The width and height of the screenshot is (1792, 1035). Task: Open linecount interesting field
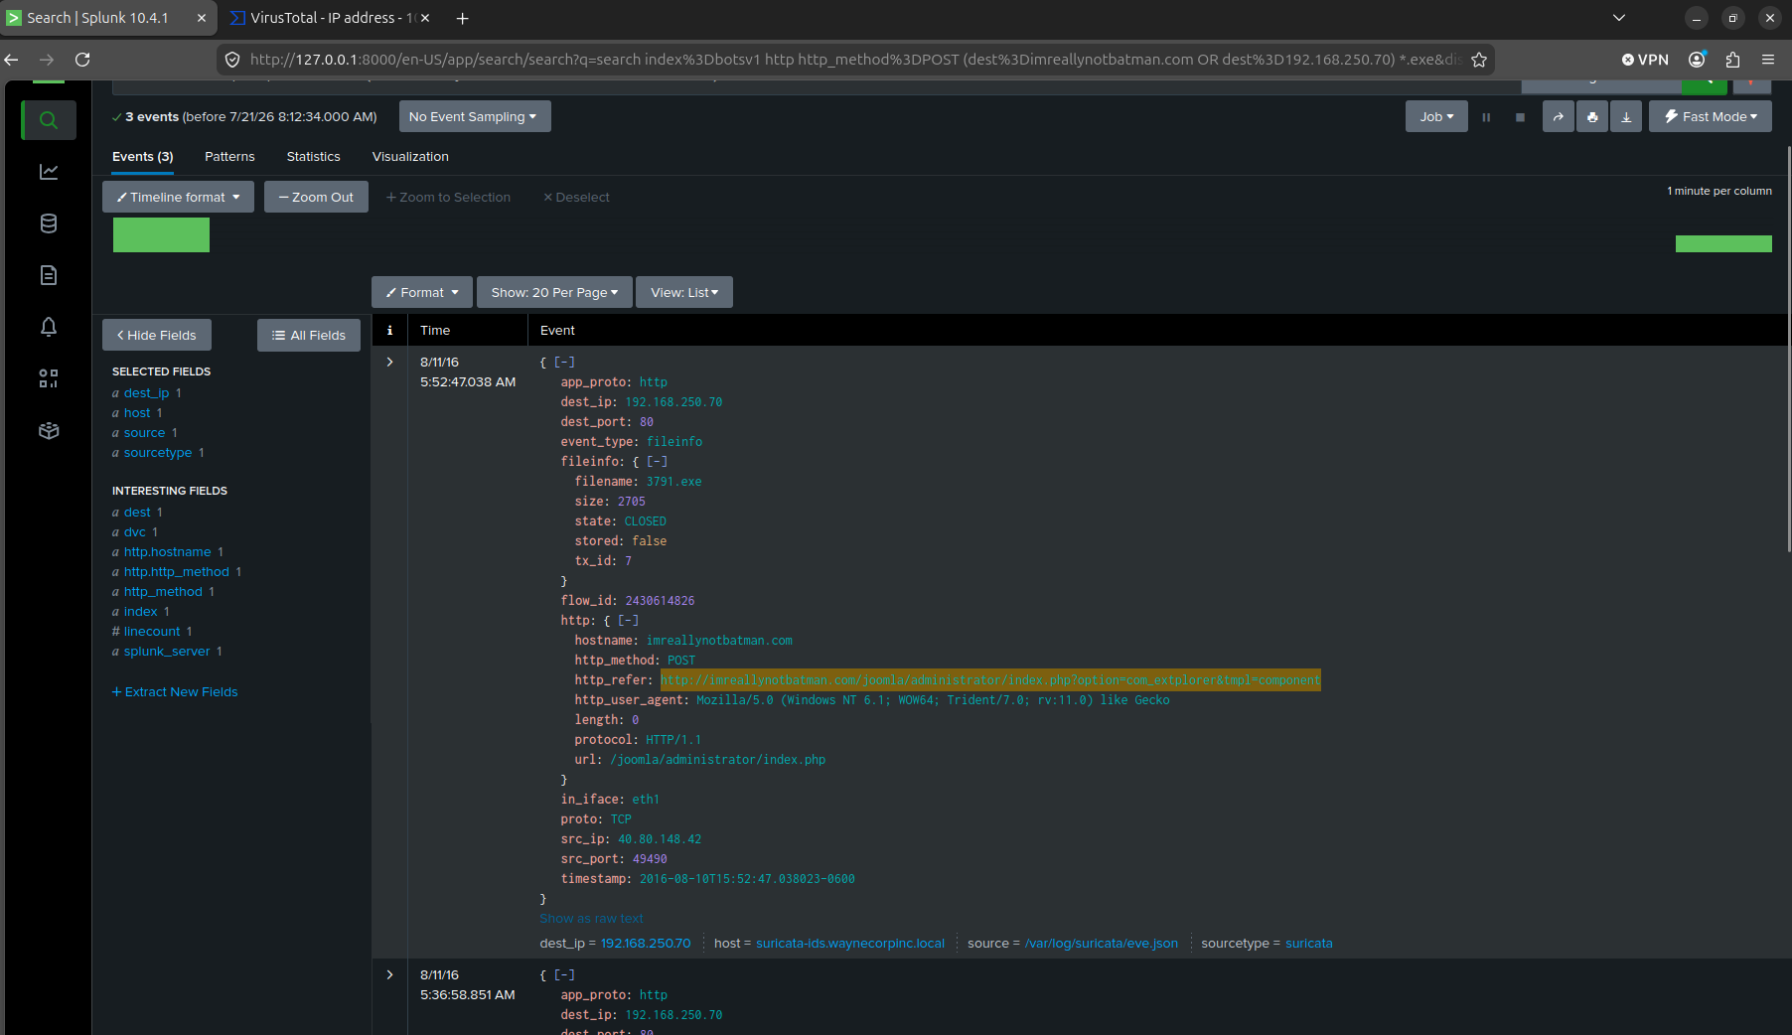(x=152, y=632)
